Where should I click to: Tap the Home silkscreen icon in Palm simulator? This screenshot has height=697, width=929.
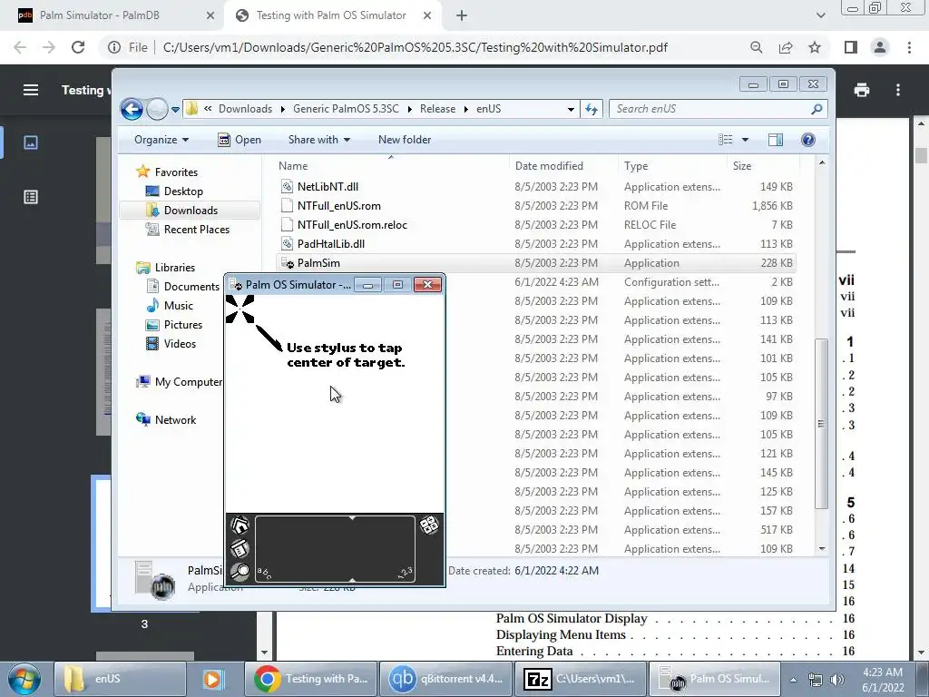coord(240,525)
